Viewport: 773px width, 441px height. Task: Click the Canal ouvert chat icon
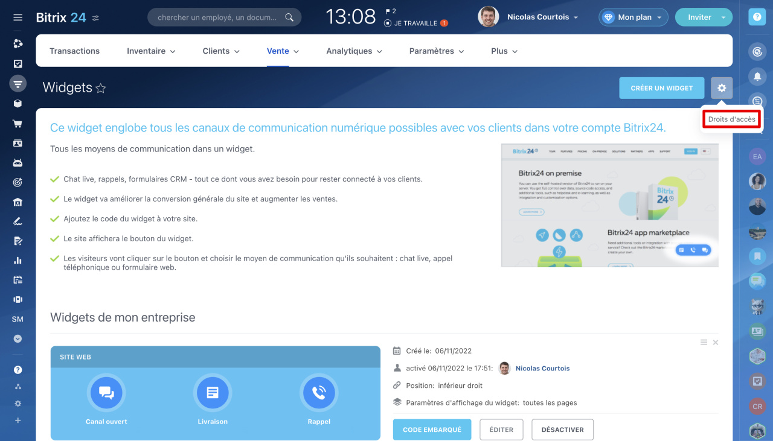[106, 393]
